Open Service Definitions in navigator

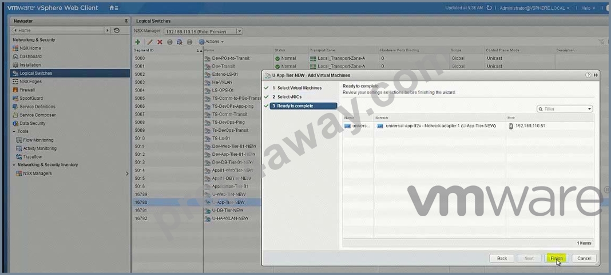[x=37, y=107]
